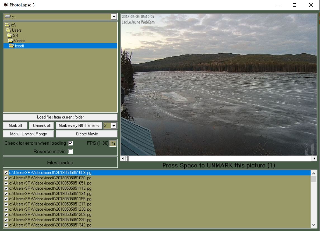Viewport: 320px width, 231px height.
Task: Click the c:\ root folder icon
Action: (8, 25)
